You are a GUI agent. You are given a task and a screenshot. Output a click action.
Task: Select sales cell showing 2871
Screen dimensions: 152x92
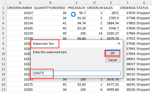point(111,13)
